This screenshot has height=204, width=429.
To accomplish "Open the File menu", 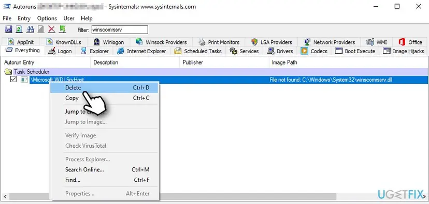I will (7, 18).
